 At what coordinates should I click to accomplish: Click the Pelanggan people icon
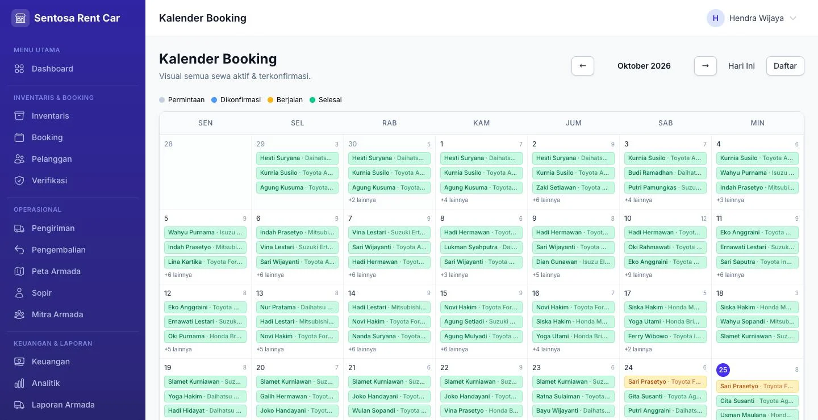coord(19,159)
